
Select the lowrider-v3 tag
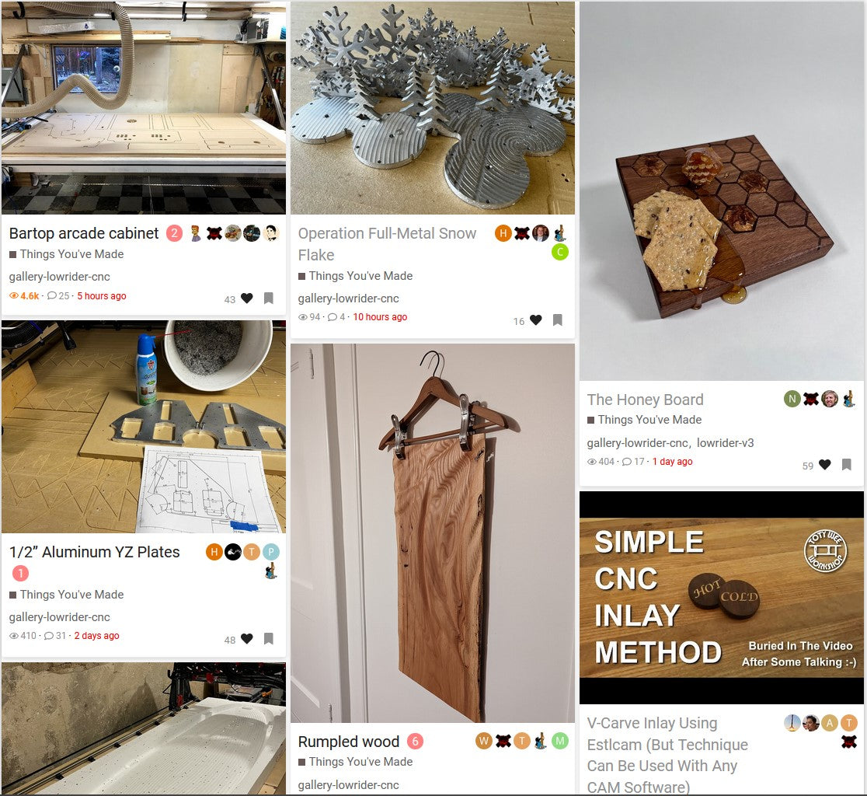[x=725, y=442]
